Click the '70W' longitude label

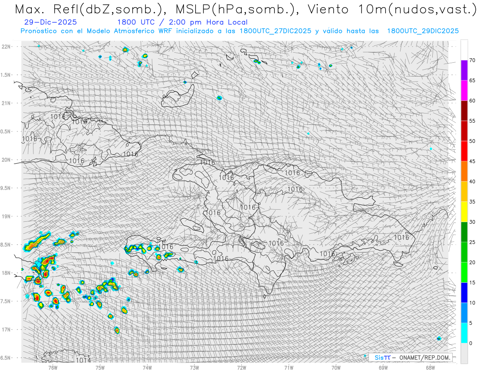[x=336, y=367]
